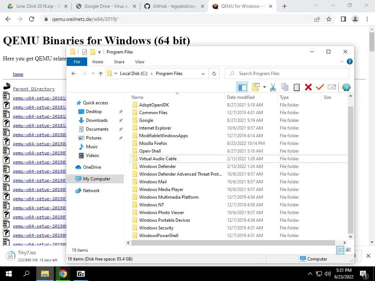Go back in Explorer navigation
375x281 pixels.
74,74
